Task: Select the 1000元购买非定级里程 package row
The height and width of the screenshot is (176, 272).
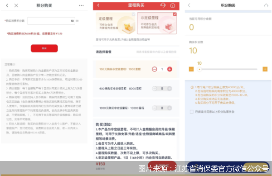Action: point(136,108)
